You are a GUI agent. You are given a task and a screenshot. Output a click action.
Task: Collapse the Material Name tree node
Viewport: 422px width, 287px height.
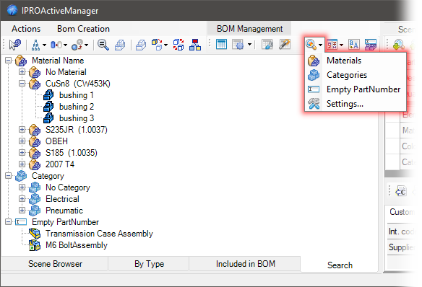click(9, 61)
